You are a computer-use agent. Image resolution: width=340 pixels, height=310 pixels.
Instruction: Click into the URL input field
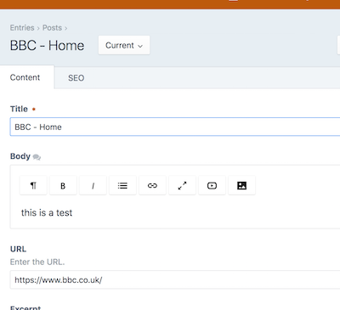click(175, 279)
